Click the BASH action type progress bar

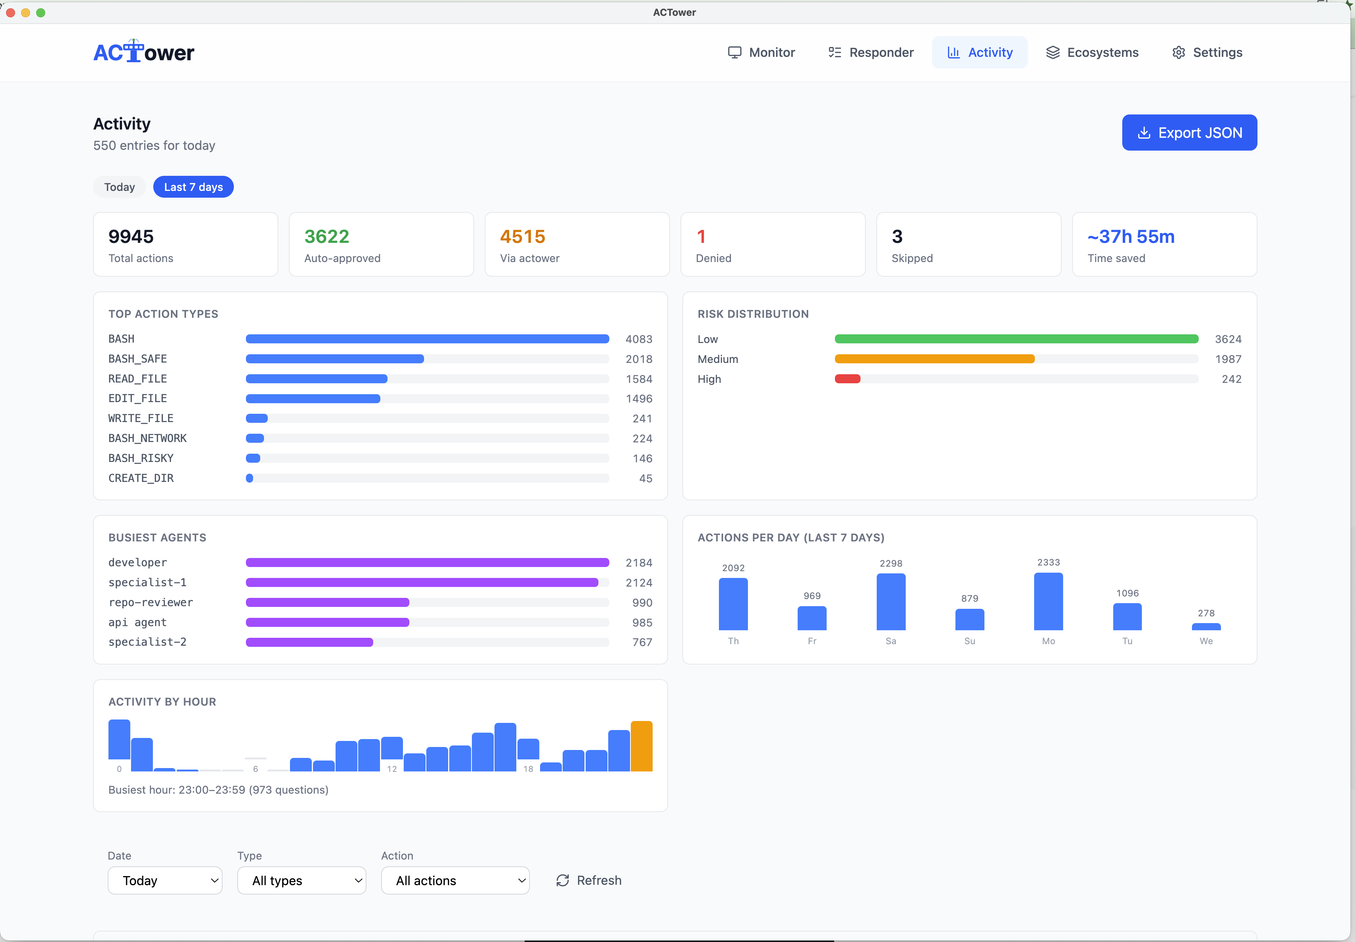click(x=427, y=339)
